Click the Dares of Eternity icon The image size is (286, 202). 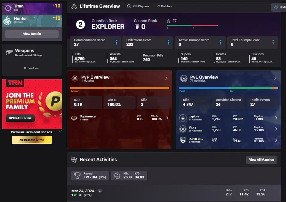click(x=183, y=140)
